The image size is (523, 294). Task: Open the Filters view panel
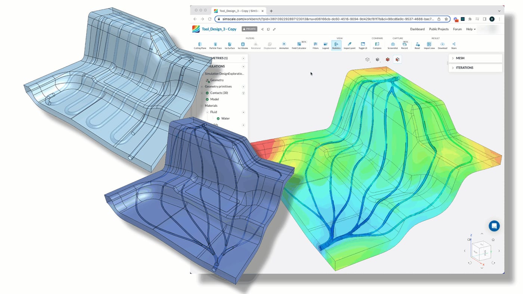pyautogui.click(x=316, y=46)
